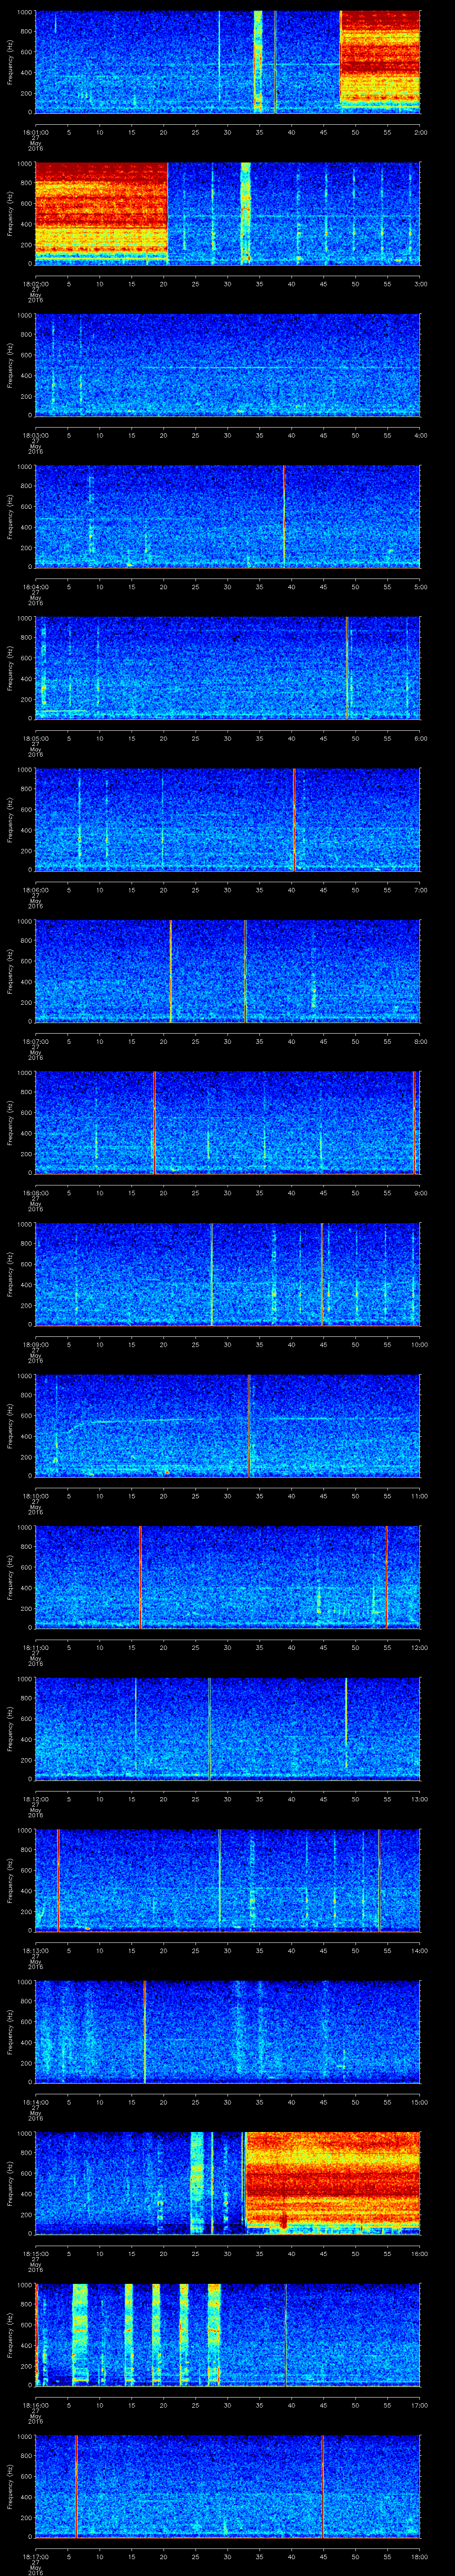Image resolution: width=455 pixels, height=2576 pixels.
Task: Click the 18:11:00 start time label
Action: (35, 1647)
